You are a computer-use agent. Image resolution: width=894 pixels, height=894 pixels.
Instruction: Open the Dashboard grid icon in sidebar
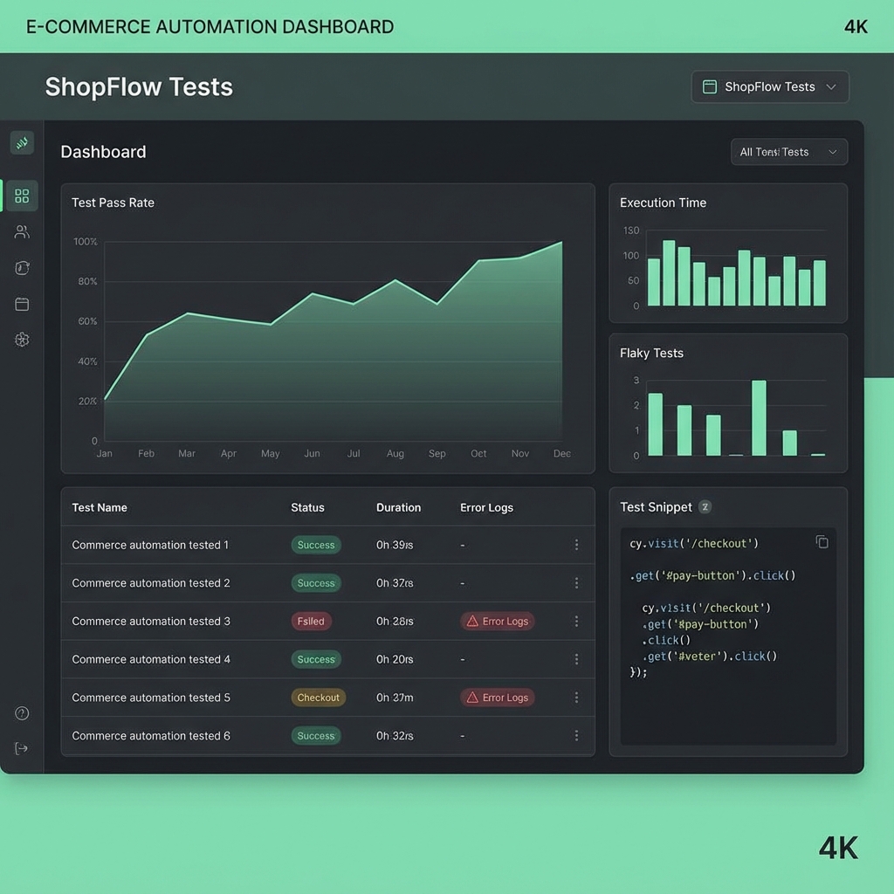click(21, 196)
